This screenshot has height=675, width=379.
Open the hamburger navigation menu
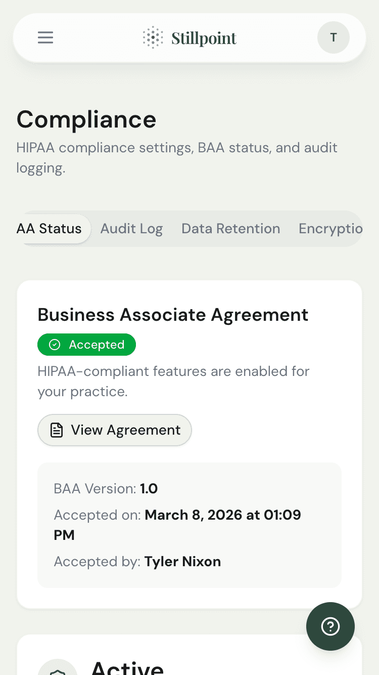[x=45, y=37]
